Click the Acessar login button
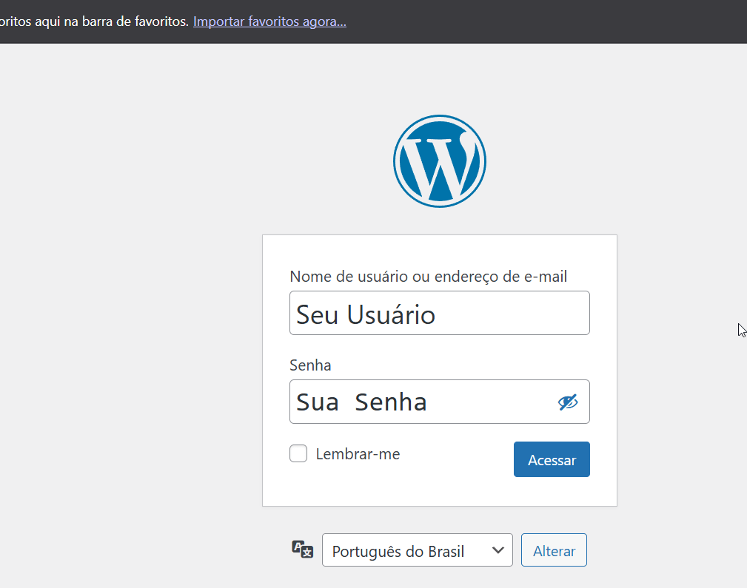 (552, 459)
